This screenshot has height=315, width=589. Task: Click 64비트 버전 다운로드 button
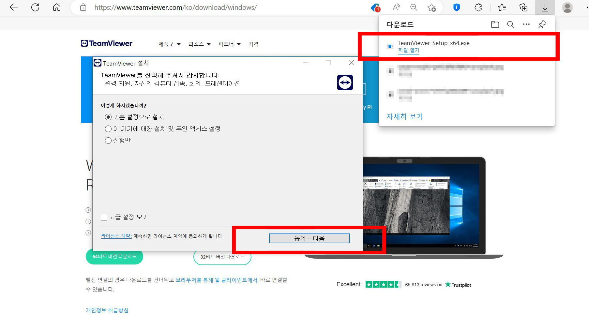pos(114,257)
